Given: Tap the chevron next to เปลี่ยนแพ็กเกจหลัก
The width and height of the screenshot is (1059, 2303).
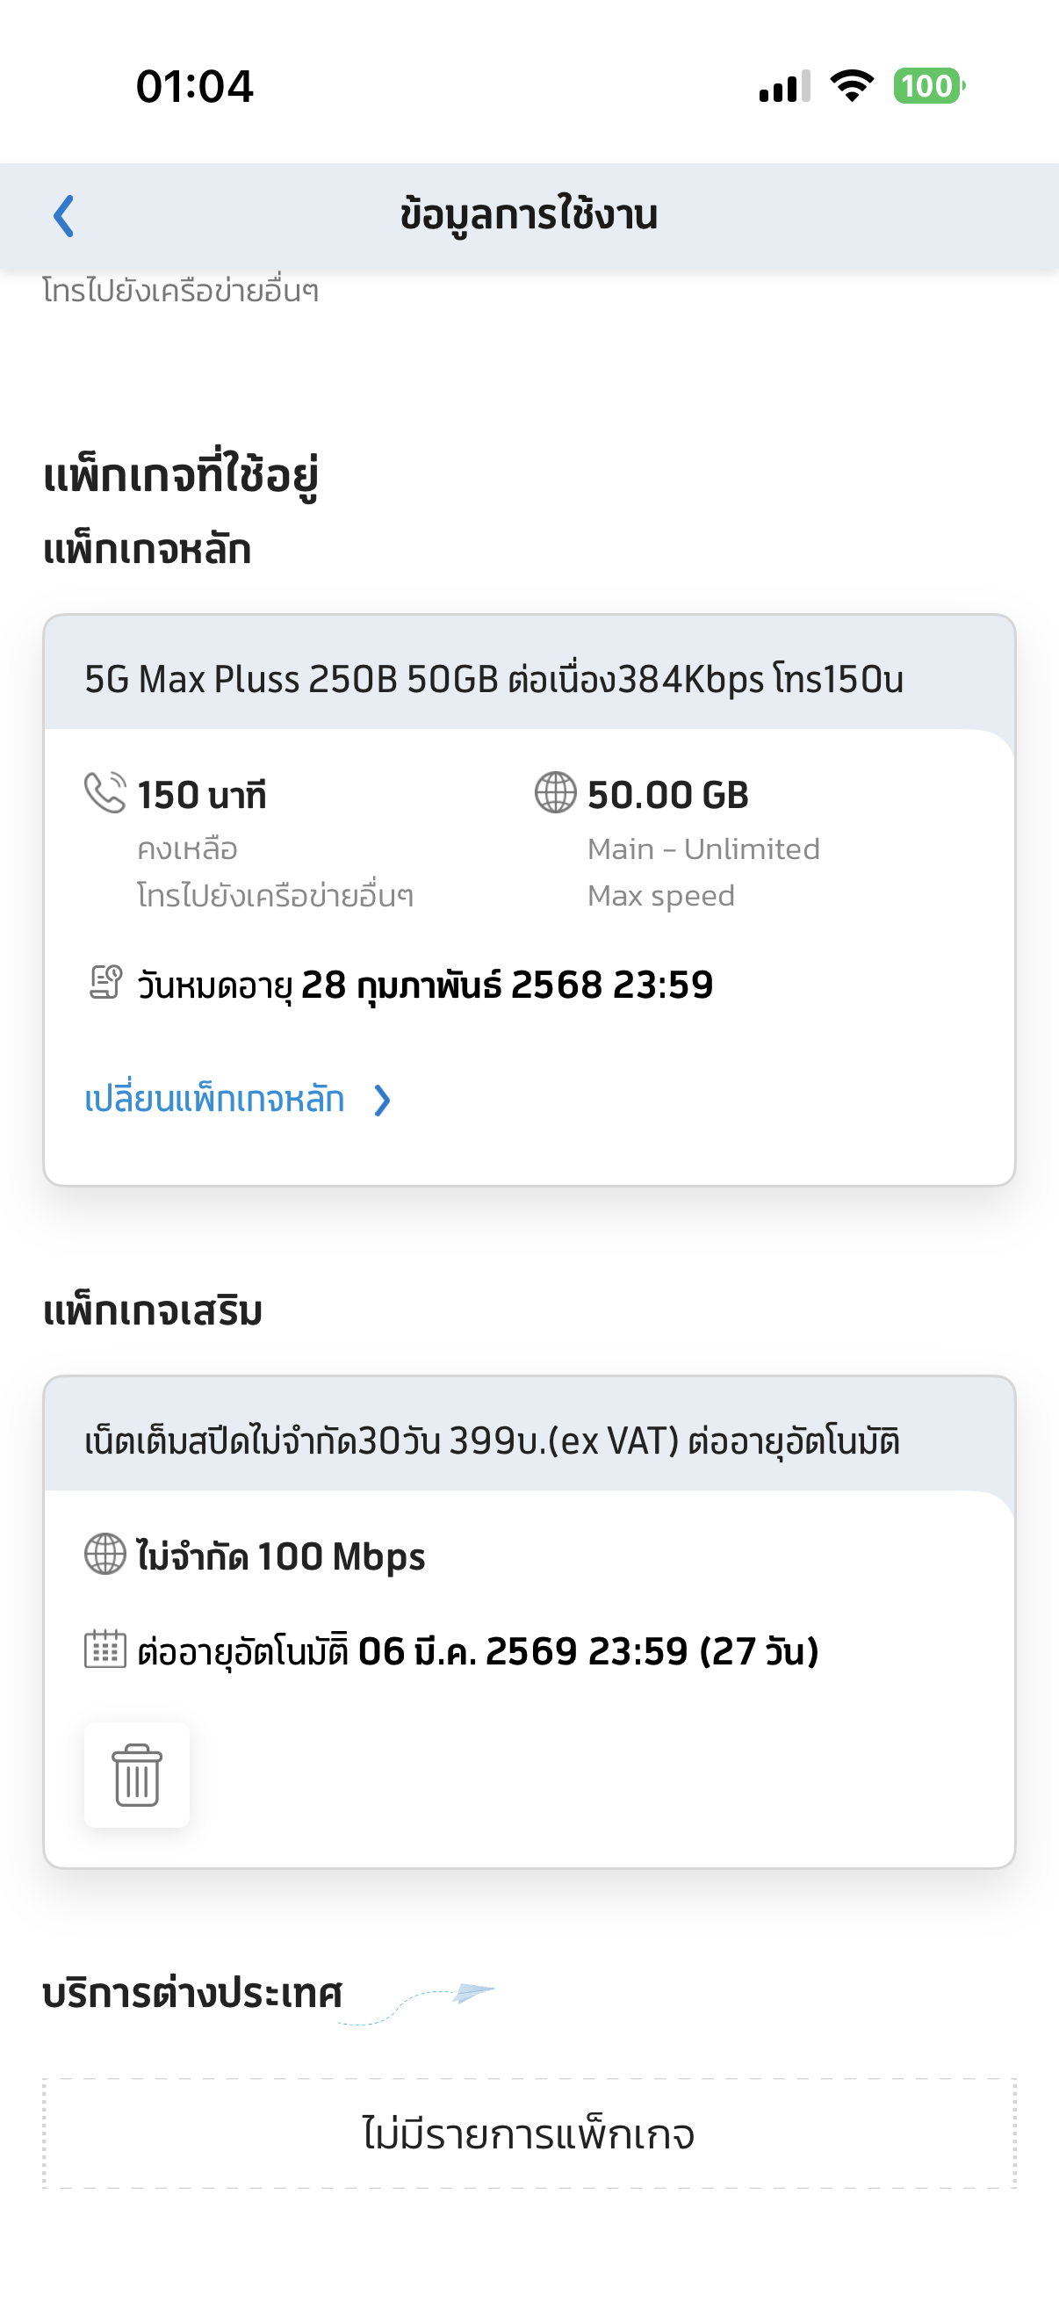Looking at the screenshot, I should pos(383,1101).
